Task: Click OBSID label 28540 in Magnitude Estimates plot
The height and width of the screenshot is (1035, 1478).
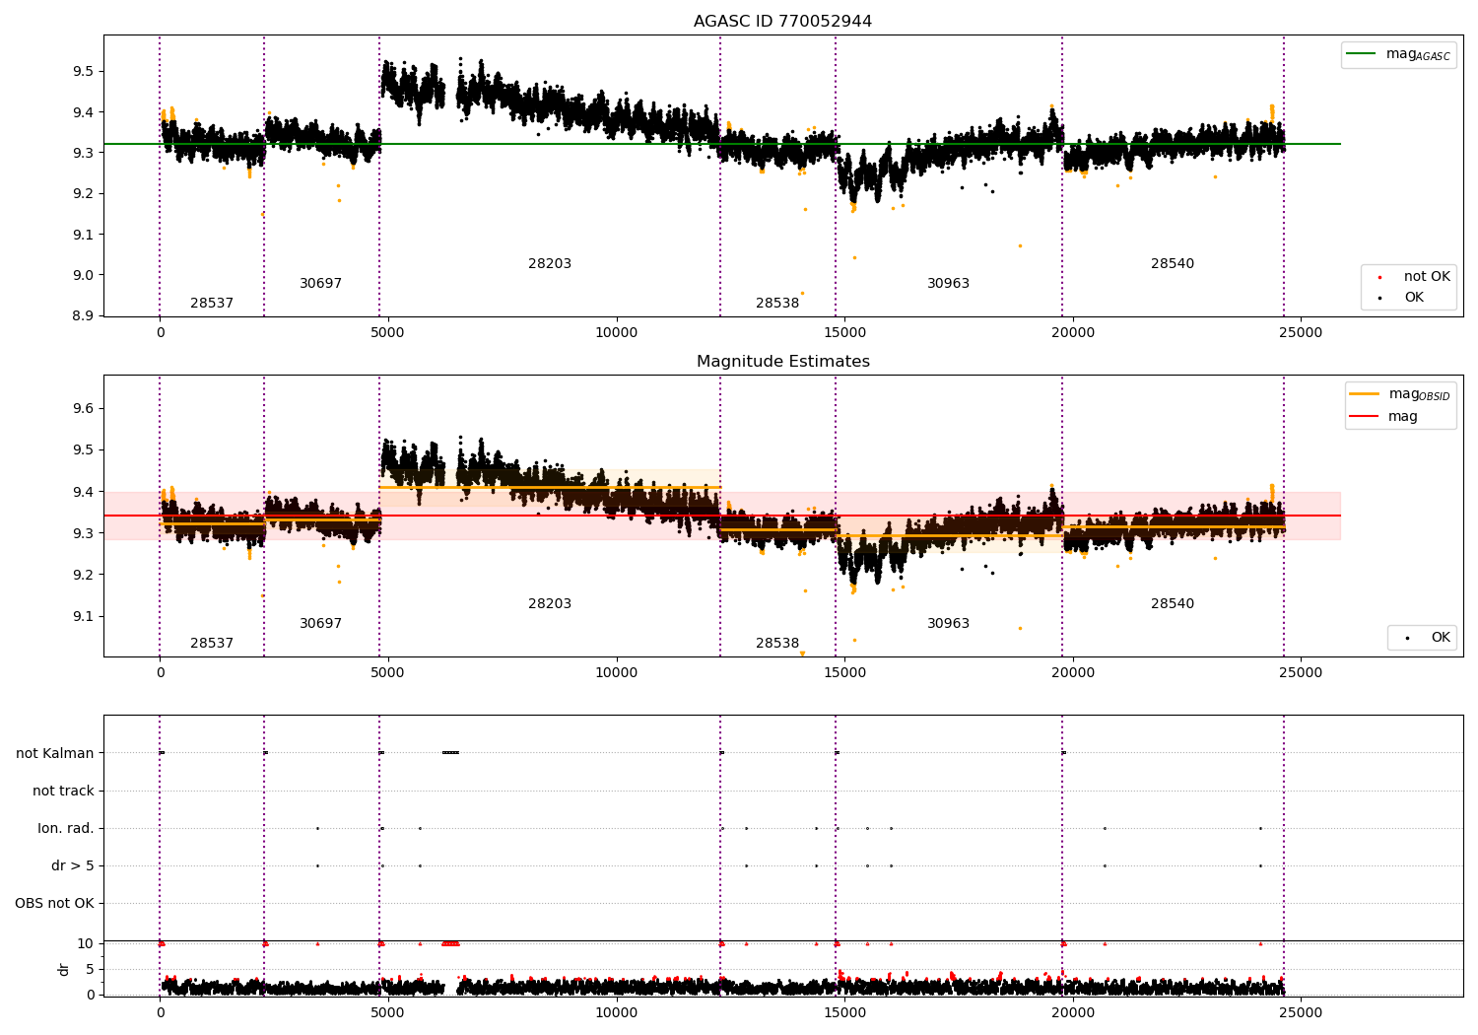Action: pyautogui.click(x=1173, y=604)
